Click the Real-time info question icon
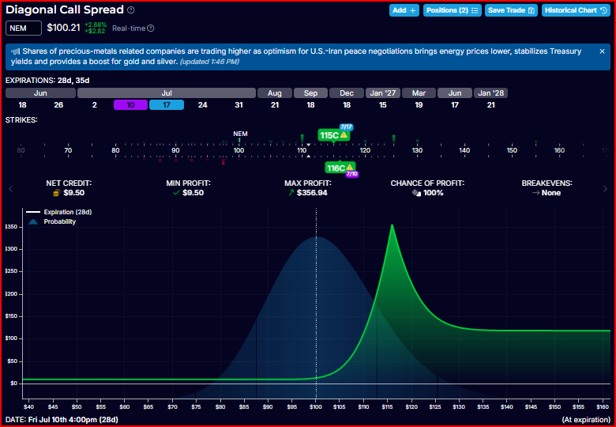 click(x=151, y=28)
